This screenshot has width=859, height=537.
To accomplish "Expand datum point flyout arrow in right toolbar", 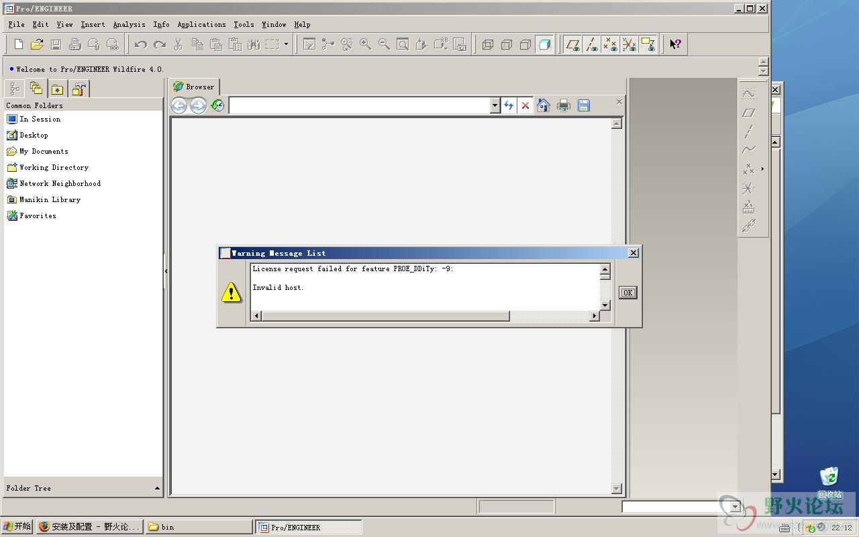I will (x=762, y=169).
